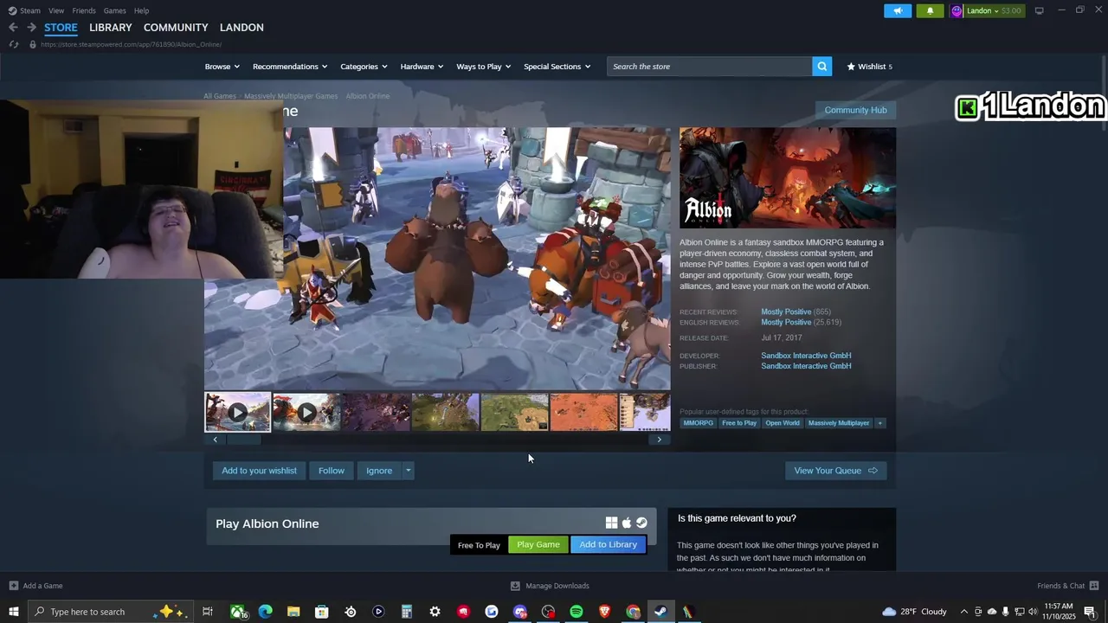
Task: Click the macOS apple platform icon
Action: click(627, 523)
